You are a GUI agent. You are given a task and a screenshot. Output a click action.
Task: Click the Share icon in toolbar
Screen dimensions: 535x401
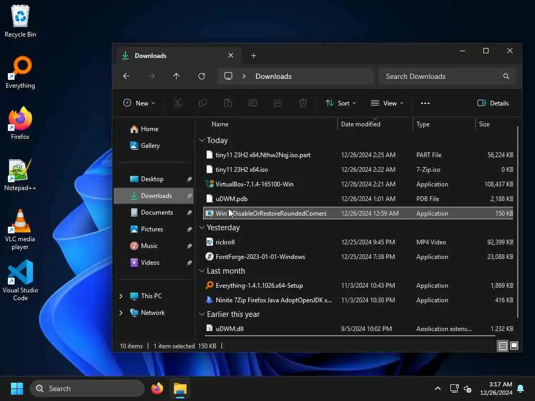pyautogui.click(x=278, y=103)
